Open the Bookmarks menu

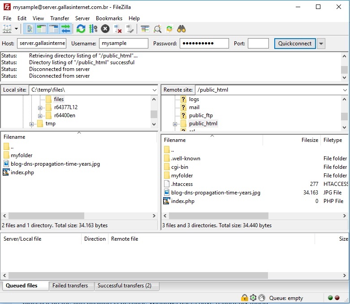(x=109, y=18)
